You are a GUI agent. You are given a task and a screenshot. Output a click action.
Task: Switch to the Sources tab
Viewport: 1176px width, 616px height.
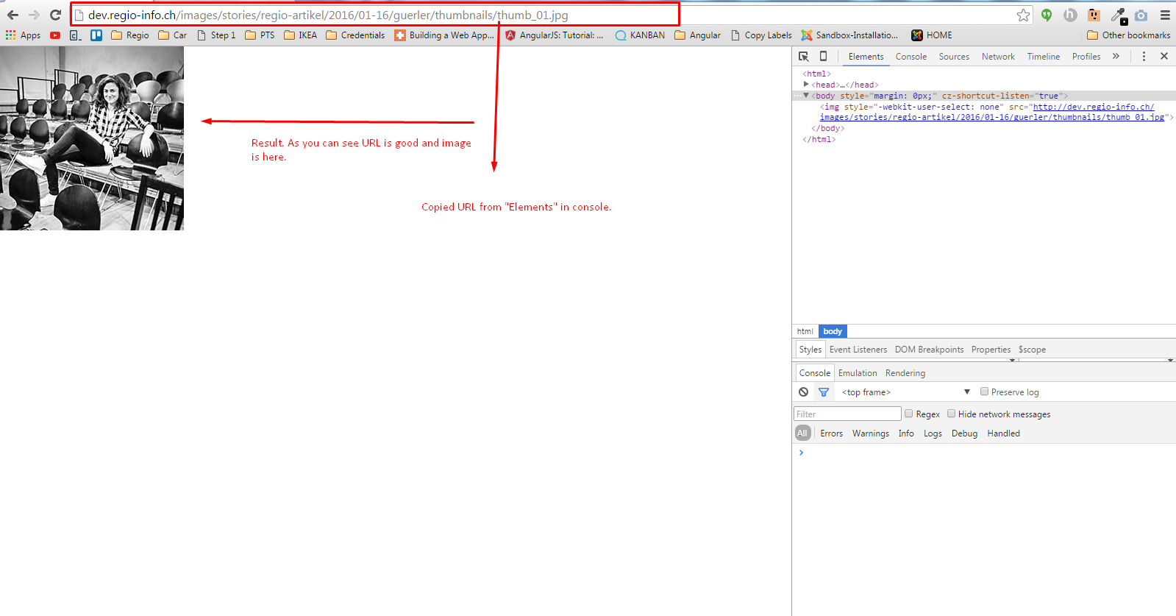coord(954,57)
